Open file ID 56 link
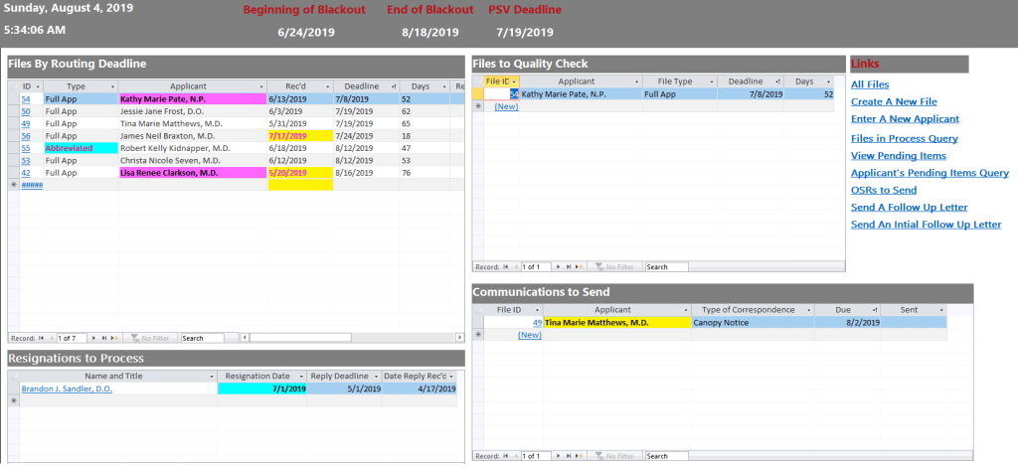Viewport: 1018px width, 469px height. pyautogui.click(x=26, y=136)
